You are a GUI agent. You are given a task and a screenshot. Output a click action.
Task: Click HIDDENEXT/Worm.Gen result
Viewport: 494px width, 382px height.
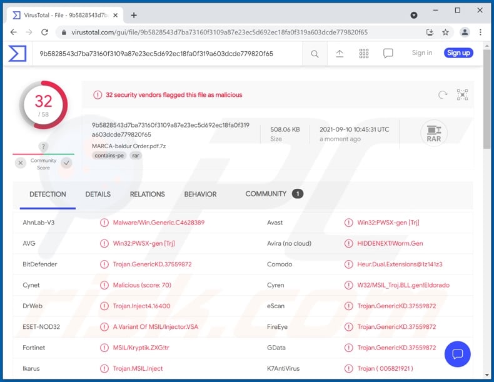click(390, 243)
